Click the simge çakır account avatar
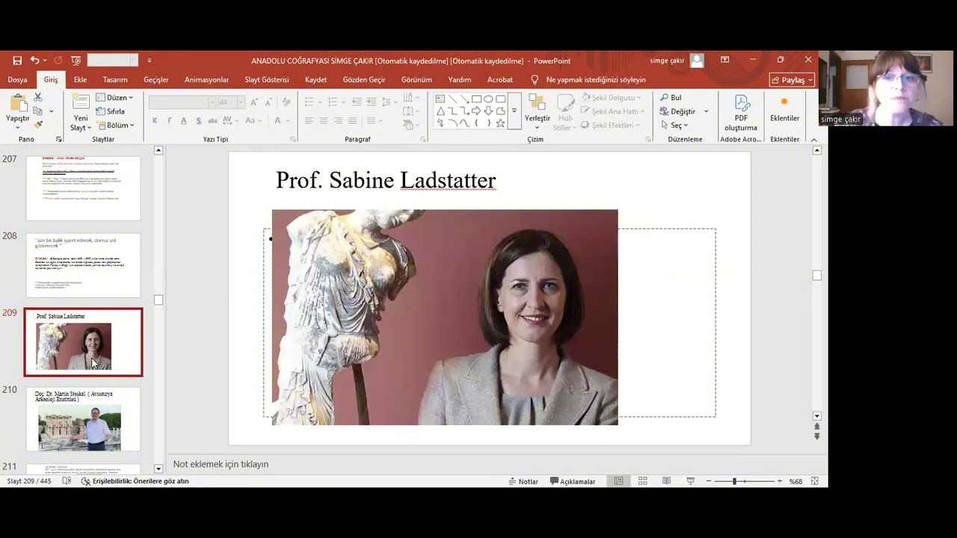The height and width of the screenshot is (538, 957). tap(697, 61)
